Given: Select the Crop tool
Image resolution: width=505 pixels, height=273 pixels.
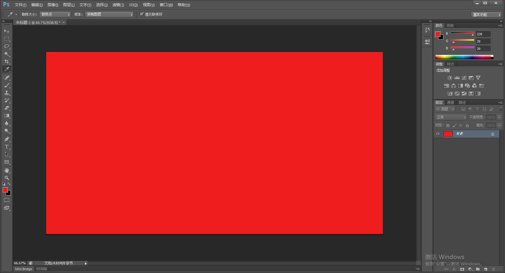Looking at the screenshot, I should pos(7,62).
